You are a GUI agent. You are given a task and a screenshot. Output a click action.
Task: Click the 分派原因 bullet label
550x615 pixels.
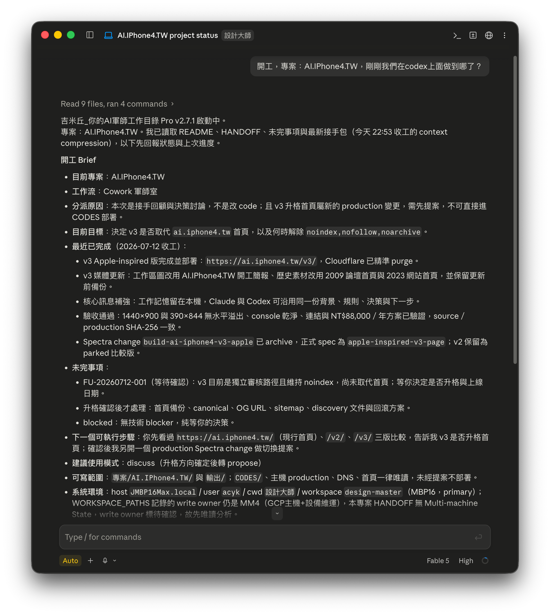tap(88, 206)
